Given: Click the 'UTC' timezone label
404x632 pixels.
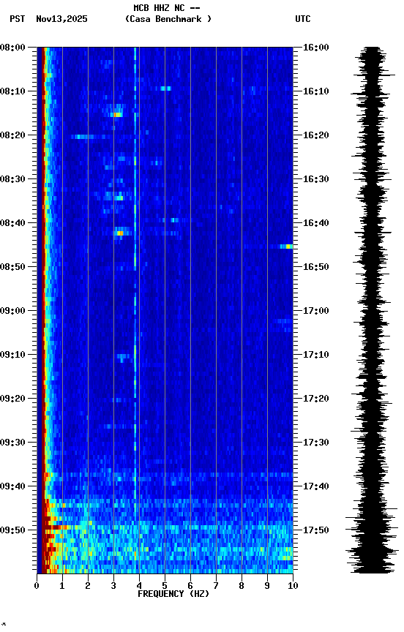Looking at the screenshot, I should (x=303, y=19).
